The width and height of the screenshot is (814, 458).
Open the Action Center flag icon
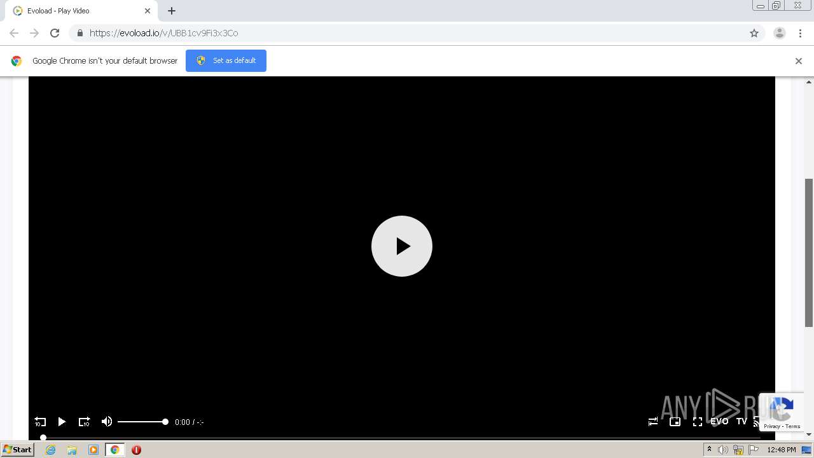(x=754, y=450)
